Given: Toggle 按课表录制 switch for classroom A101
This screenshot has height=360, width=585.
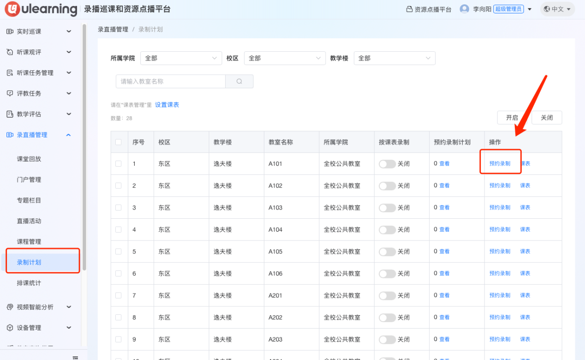Looking at the screenshot, I should [x=387, y=164].
